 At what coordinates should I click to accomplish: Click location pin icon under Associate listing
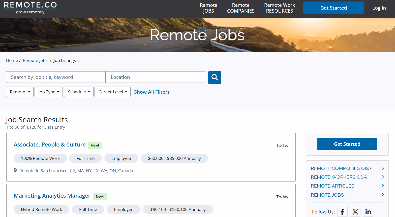tap(15, 170)
